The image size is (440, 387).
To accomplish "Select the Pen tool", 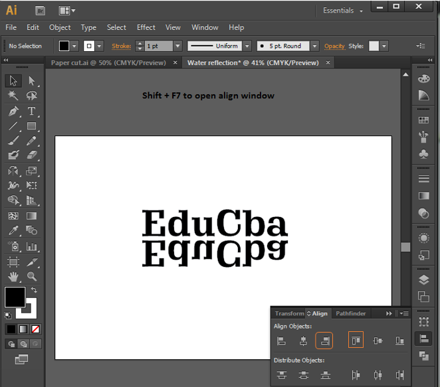I will pos(13,112).
